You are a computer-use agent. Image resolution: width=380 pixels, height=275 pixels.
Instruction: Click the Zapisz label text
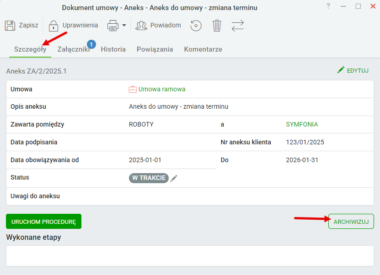[x=29, y=25]
